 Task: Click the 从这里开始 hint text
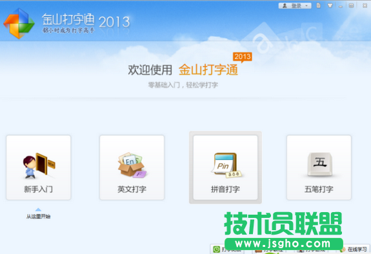click(38, 216)
